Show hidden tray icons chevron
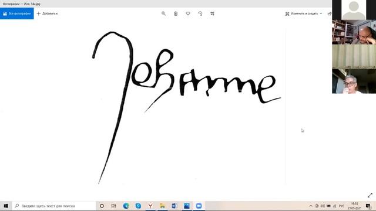Image resolution: width=376 pixels, height=211 pixels. 311,206
